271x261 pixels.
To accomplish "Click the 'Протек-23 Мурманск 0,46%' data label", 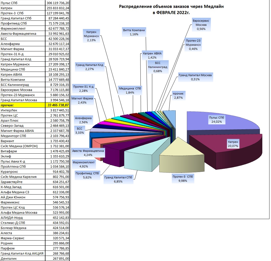I will click(x=193, y=45).
